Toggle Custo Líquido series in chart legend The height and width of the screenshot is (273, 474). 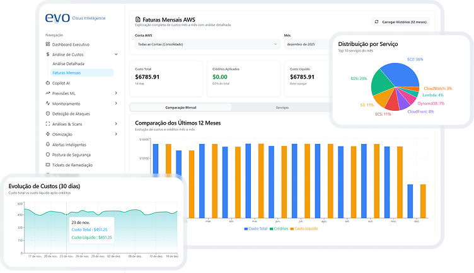coord(304,228)
